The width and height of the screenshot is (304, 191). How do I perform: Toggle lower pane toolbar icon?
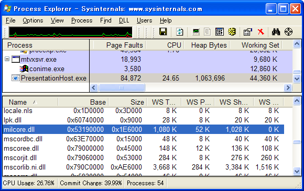coord(220,32)
